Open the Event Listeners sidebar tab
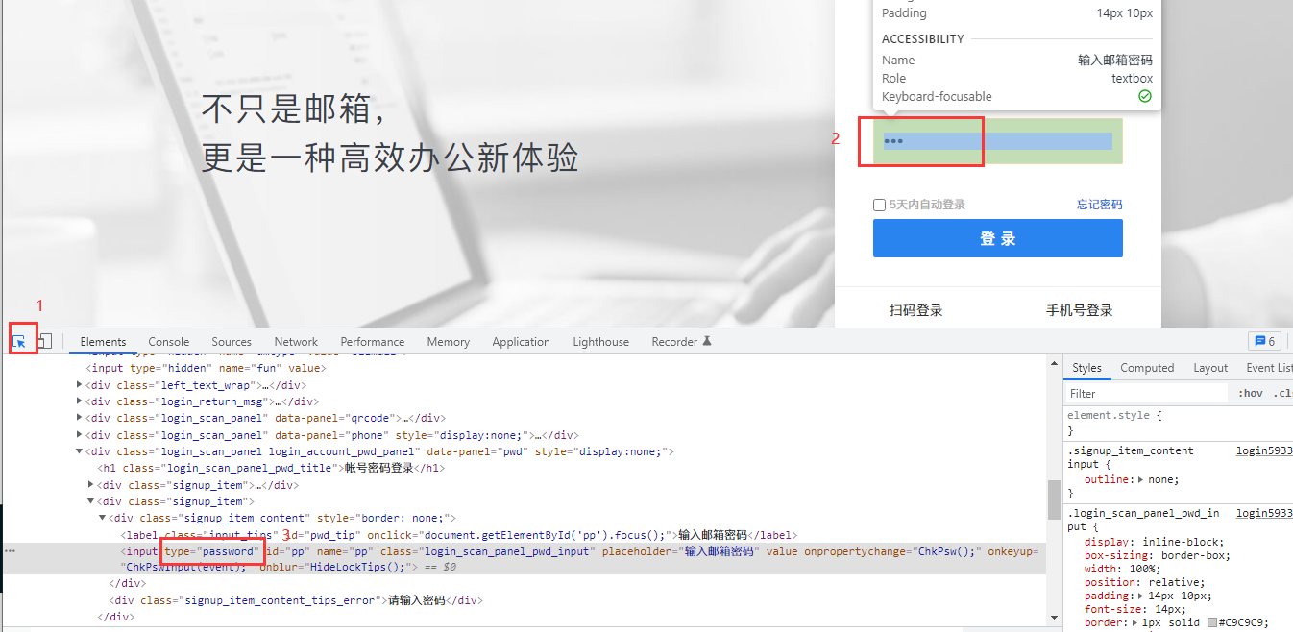This screenshot has height=632, width=1293. click(x=1267, y=368)
